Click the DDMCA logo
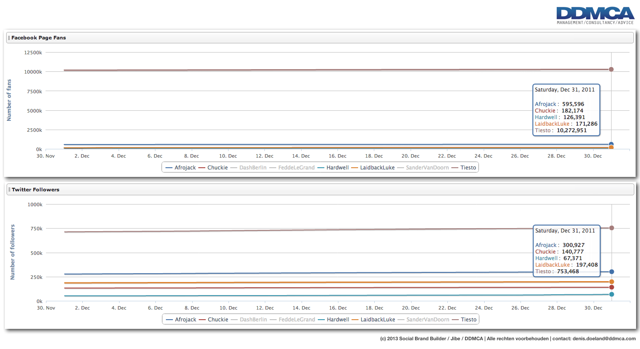Viewport: 640px width, 349px height. point(594,15)
